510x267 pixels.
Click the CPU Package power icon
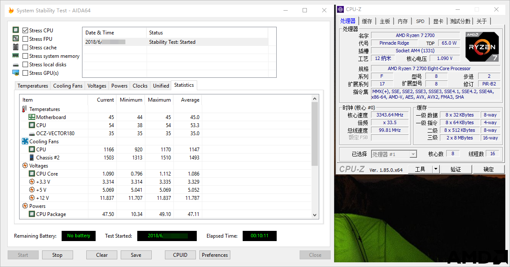(x=32, y=214)
